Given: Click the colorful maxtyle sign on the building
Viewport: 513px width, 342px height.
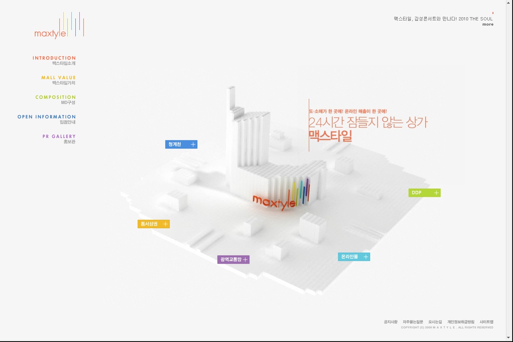Looking at the screenshot, I should 281,195.
